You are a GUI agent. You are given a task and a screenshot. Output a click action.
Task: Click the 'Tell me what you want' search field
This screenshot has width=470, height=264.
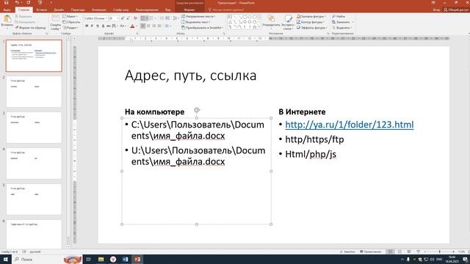pos(225,10)
